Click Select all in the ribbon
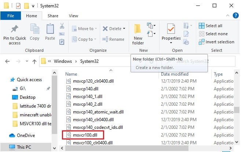242x152 pixels. point(210,26)
